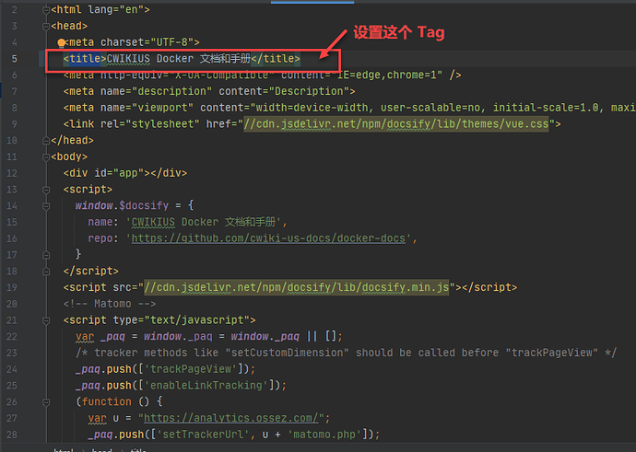The image size is (636, 452).
Task: Click the yellow lightbulb quick-fix icon
Action: click(62, 42)
